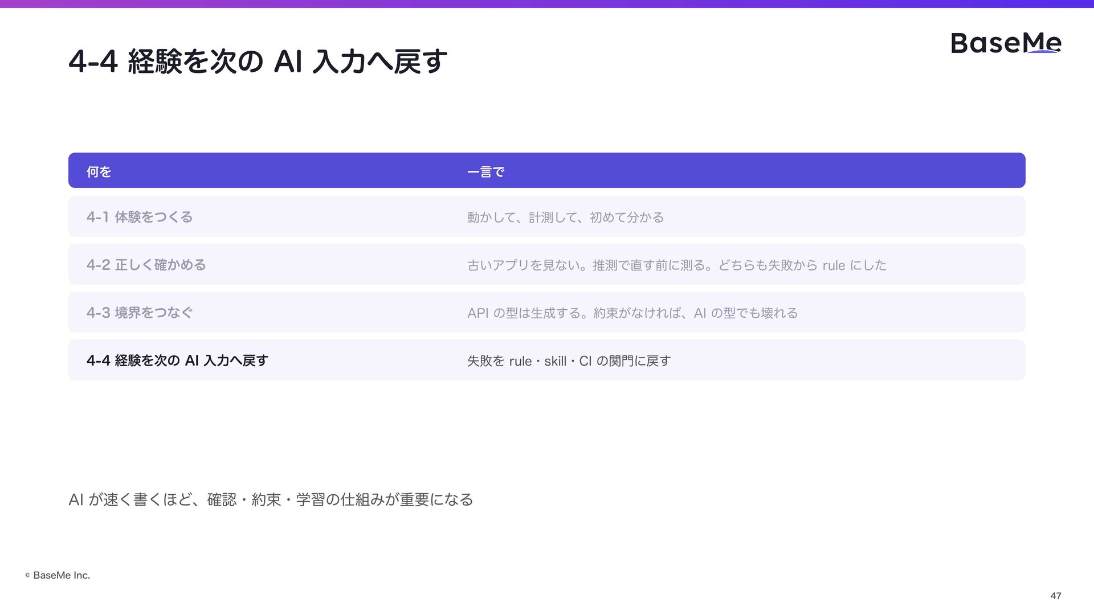Viewport: 1094px width, 615px height.
Task: Click the purple underline swoosh in the logo
Action: 1043,52
